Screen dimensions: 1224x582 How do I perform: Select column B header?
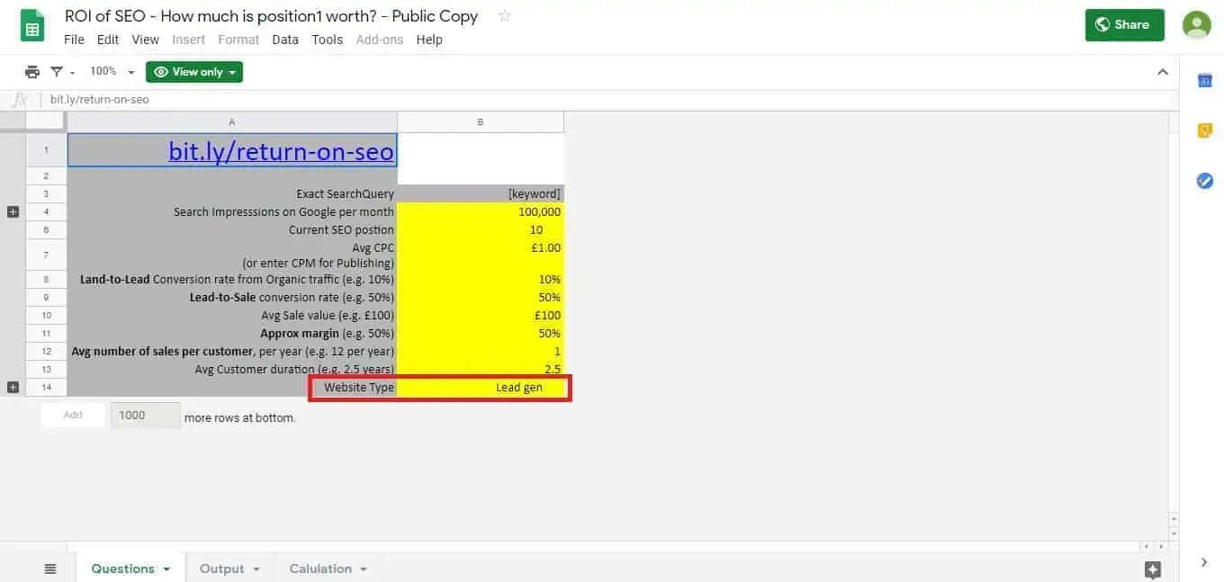[481, 122]
